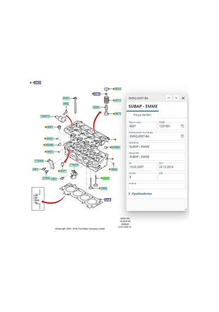Image resolution: width=219 pixels, height=312 pixels.
Task: Select the HB3 callout label
Action: click(x=54, y=179)
